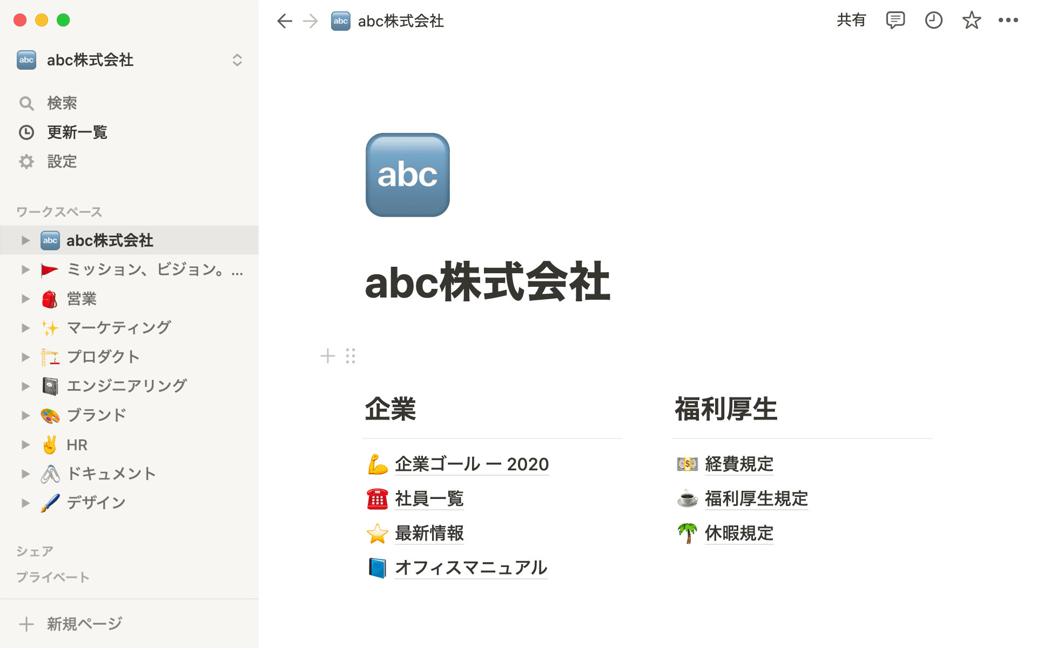Select the 営業 page in sidebar
The width and height of the screenshot is (1037, 648).
81,299
